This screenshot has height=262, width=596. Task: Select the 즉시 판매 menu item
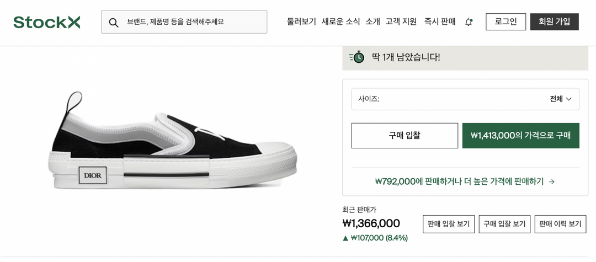pos(440,22)
